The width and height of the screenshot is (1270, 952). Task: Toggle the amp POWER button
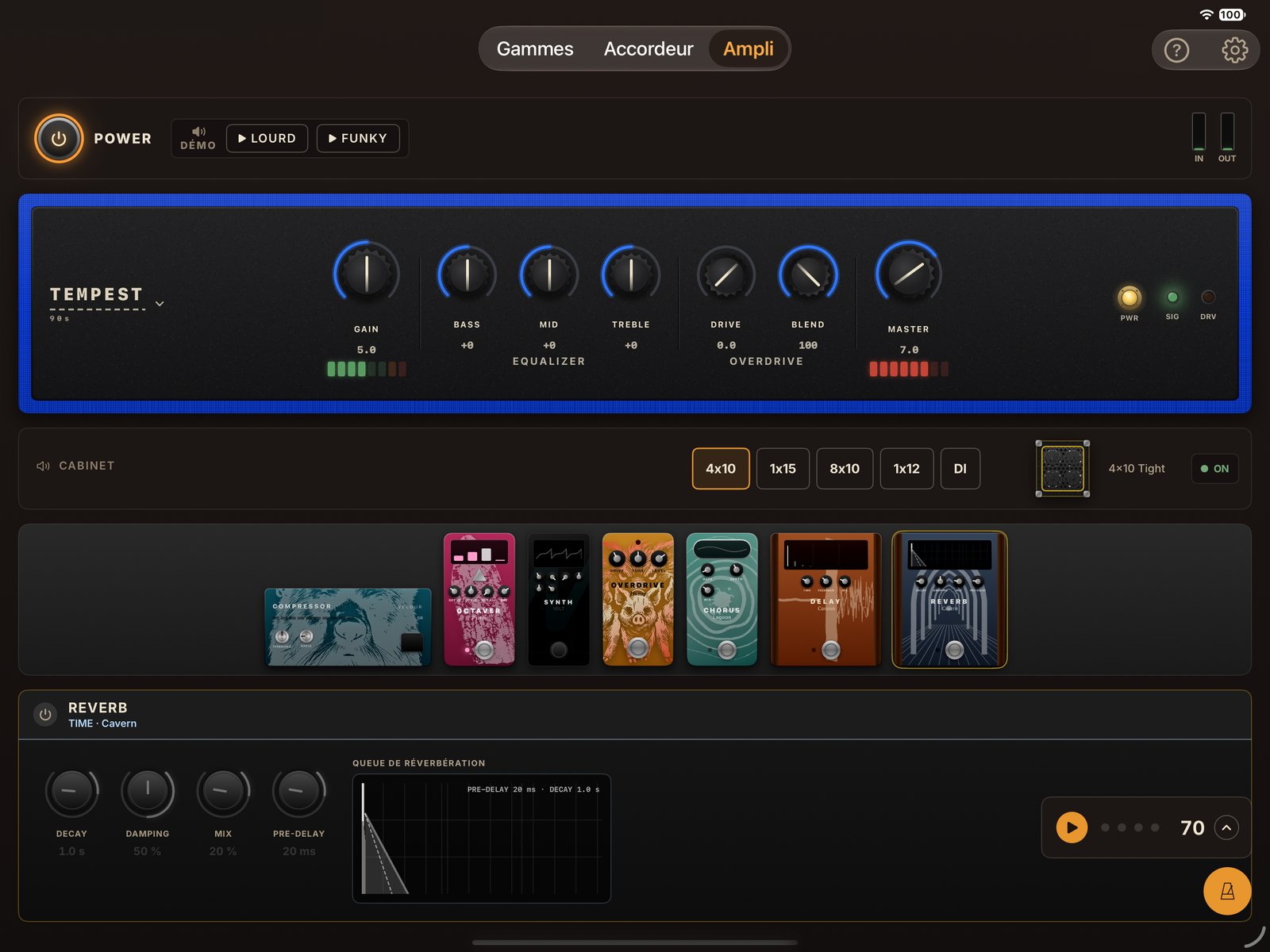59,138
